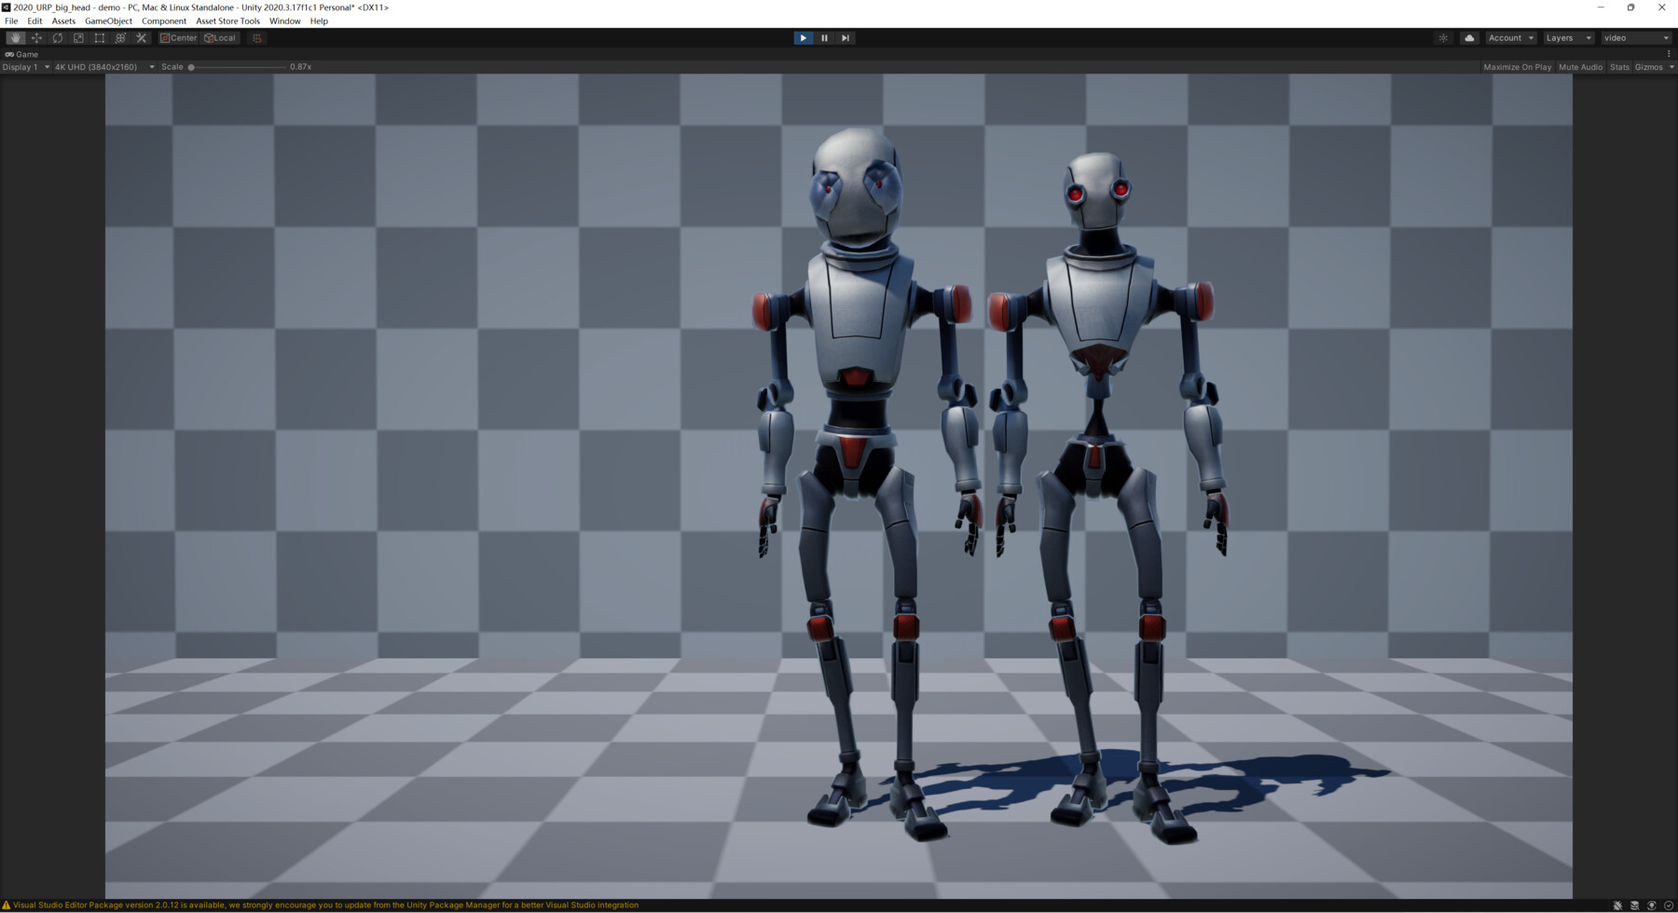The image size is (1678, 913).
Task: Select the Rotate tool
Action: coord(57,38)
